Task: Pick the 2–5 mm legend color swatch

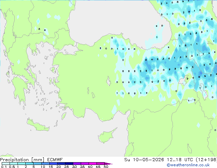Action: (x=29, y=164)
